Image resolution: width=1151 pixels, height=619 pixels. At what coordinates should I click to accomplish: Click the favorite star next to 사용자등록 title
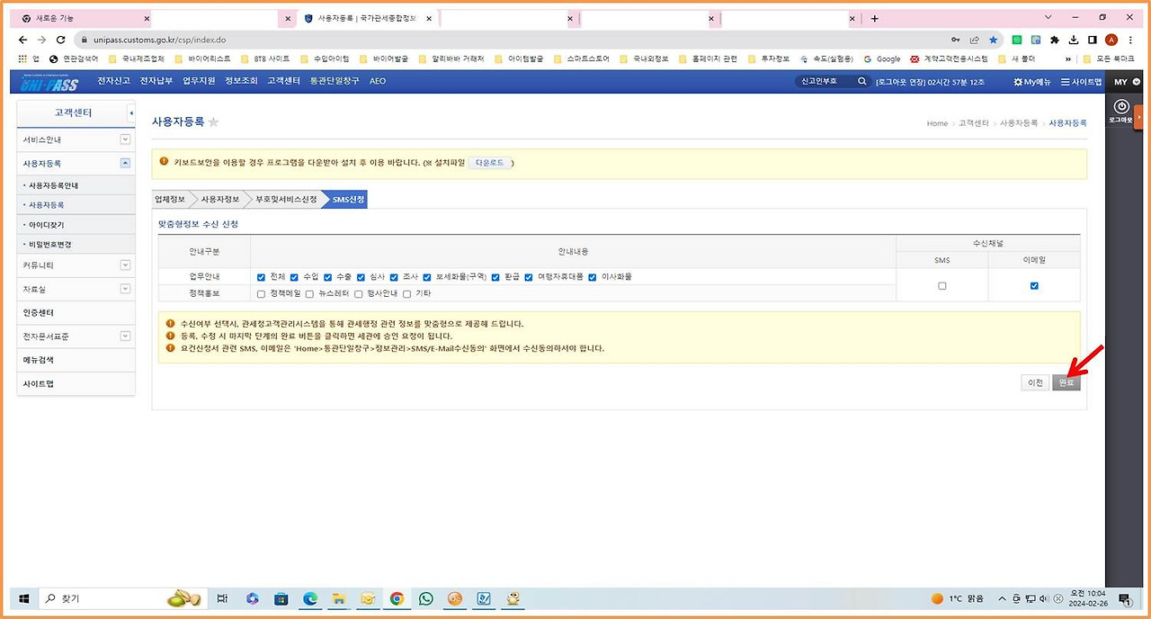(214, 122)
